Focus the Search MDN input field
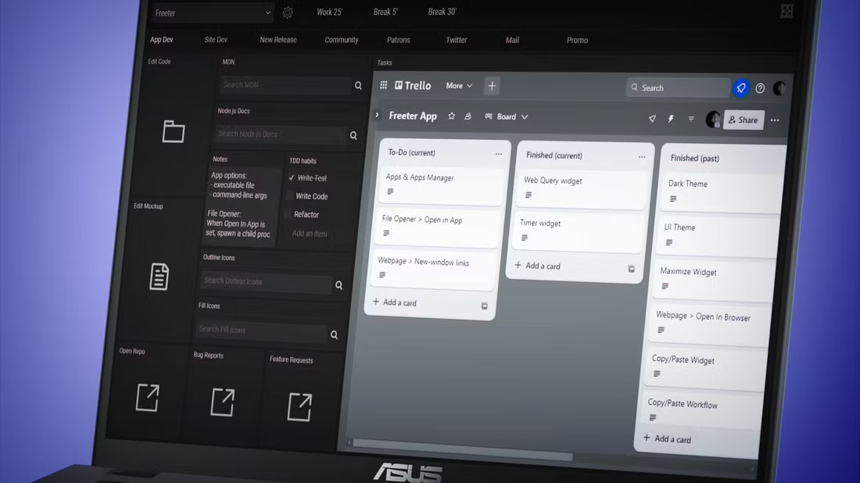 coord(285,85)
